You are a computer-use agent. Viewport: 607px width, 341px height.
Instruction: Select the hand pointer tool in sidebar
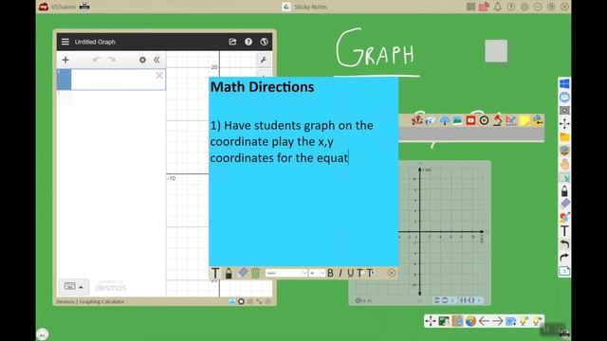[564, 164]
